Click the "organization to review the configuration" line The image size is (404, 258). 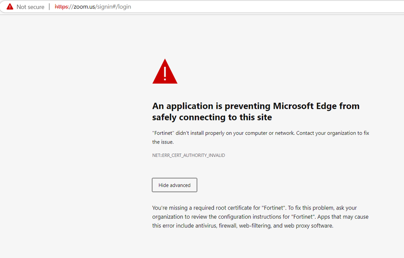click(x=260, y=217)
